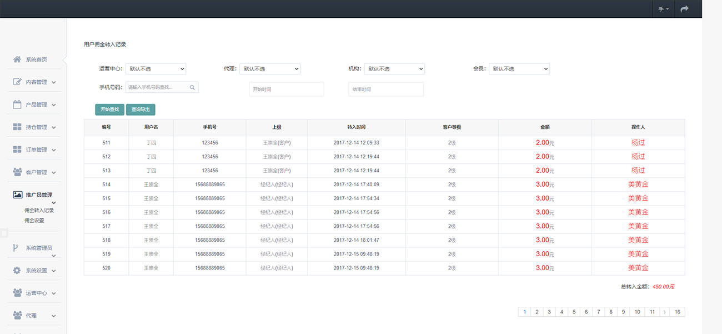Click the branch icon for 系统管理员
722x334 pixels.
tap(16, 248)
